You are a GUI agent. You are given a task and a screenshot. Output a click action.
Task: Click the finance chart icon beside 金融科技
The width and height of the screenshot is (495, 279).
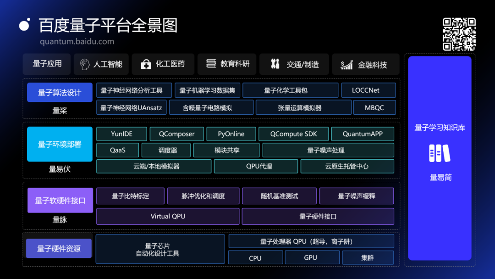(346, 65)
